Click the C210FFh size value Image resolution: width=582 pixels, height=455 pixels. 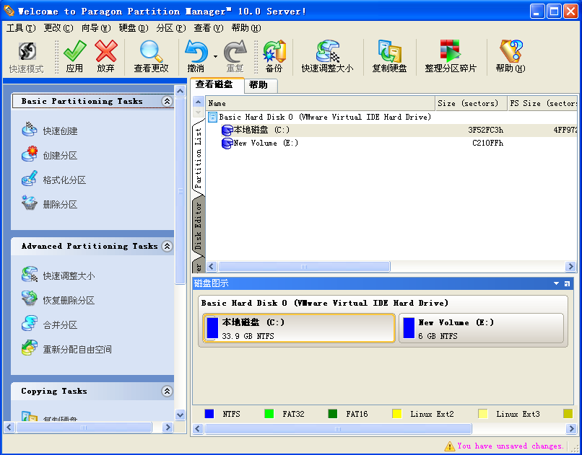[x=487, y=143]
